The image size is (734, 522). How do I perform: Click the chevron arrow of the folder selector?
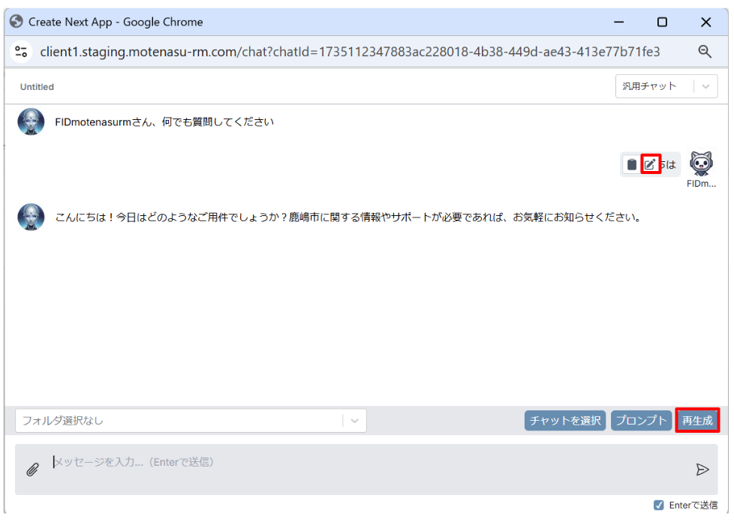(354, 421)
